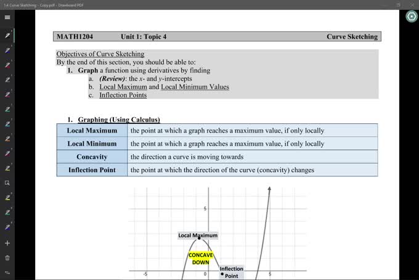Click the trash can delete icon

pos(7,258)
